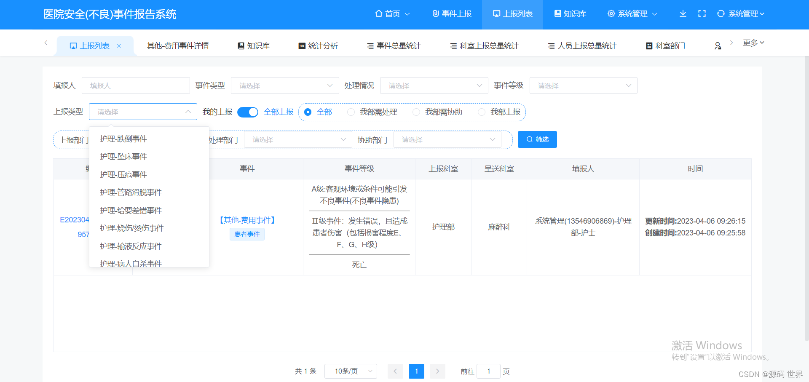Viewport: 809px width, 382px height.
Task: Go to next page arrow
Action: point(437,371)
